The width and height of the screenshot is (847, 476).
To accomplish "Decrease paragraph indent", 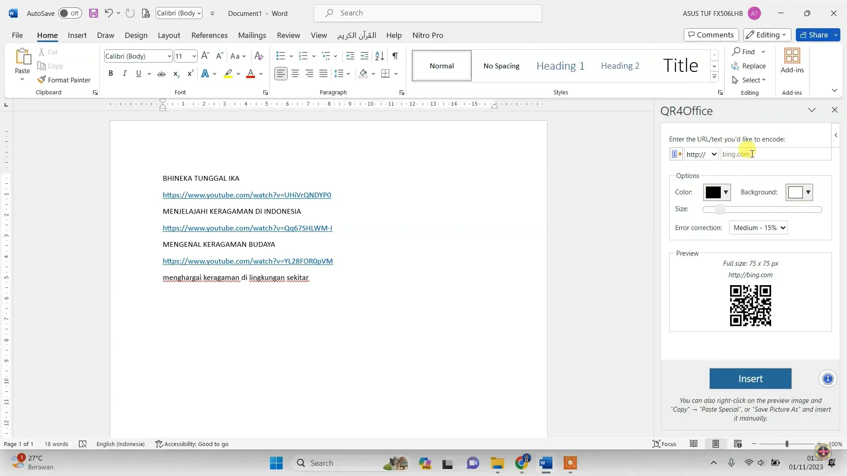I will 350,56.
